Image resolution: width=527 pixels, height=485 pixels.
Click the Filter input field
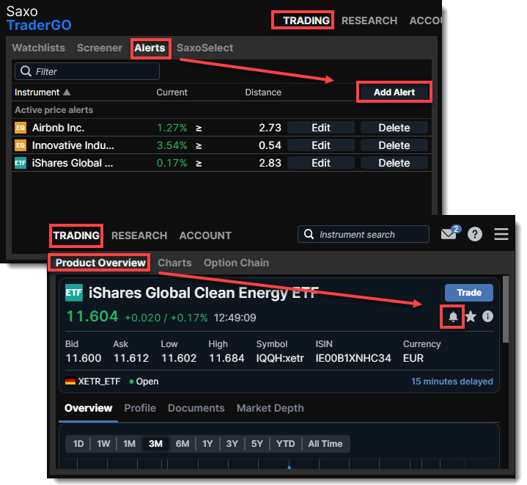coord(87,71)
